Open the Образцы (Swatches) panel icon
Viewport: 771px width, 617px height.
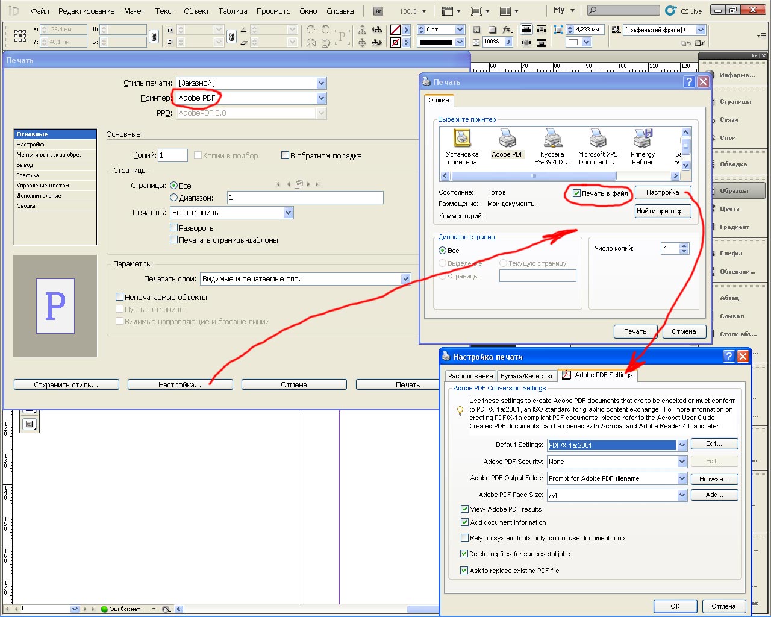(733, 191)
